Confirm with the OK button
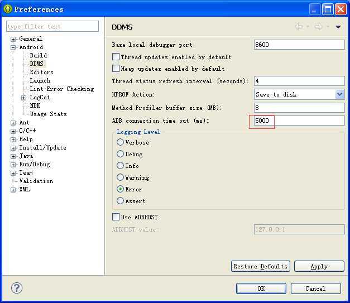The height and width of the screenshot is (303, 350). click(x=261, y=288)
